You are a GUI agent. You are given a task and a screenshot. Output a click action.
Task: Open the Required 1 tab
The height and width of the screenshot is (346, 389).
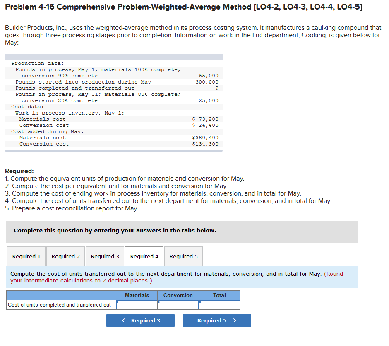(x=26, y=256)
